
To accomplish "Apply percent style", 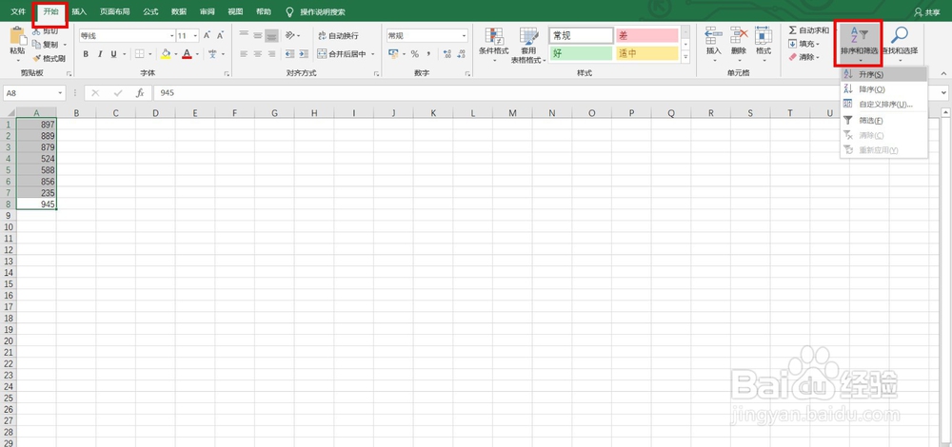I will [x=415, y=54].
